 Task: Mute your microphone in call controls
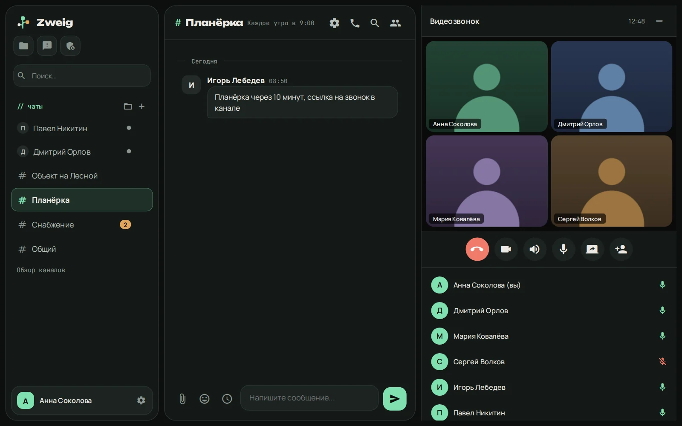564,249
